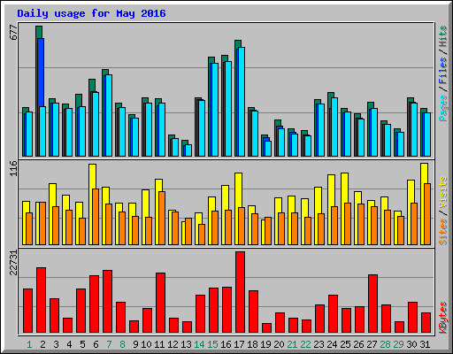Click the cyan "Pages" legend label
Image resolution: width=453 pixels, height=354 pixels.
(442, 108)
